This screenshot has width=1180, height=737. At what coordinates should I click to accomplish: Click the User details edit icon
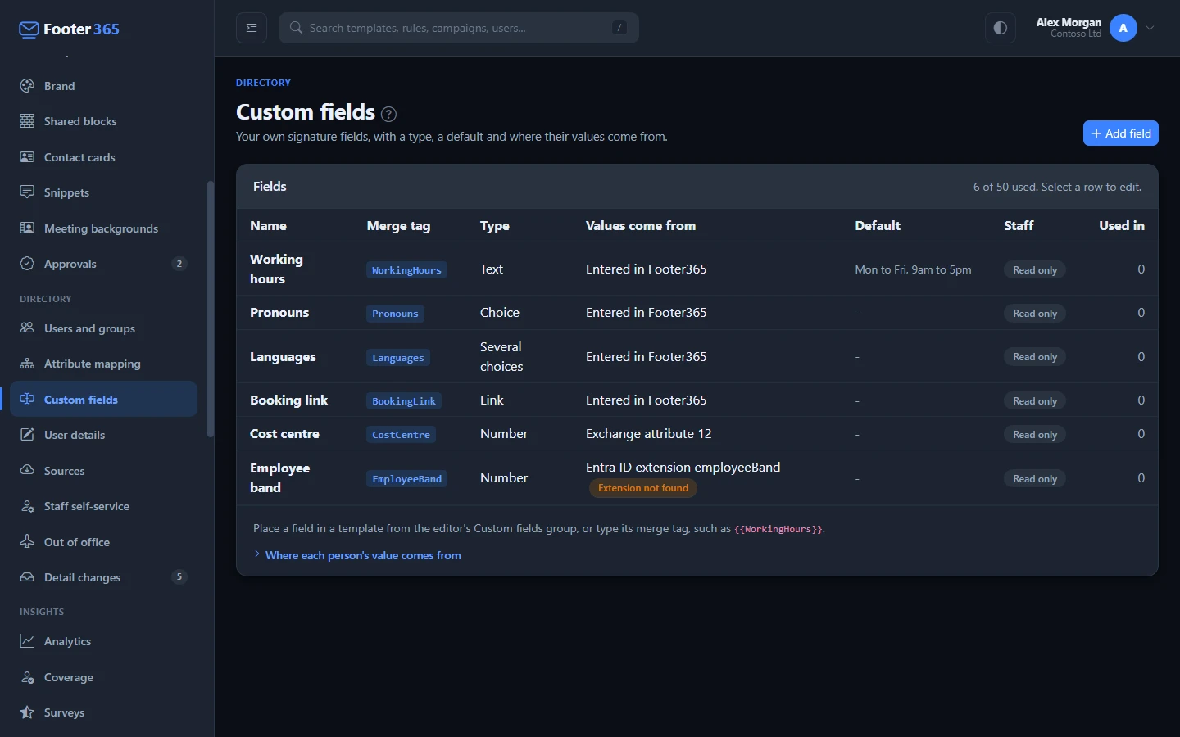tap(27, 435)
